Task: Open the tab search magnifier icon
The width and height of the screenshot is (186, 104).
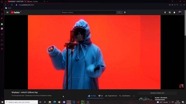Action: pos(172,1)
